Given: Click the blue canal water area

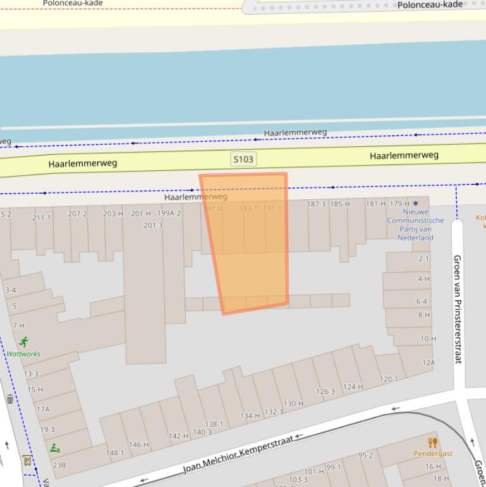Looking at the screenshot, I should pyautogui.click(x=240, y=89).
